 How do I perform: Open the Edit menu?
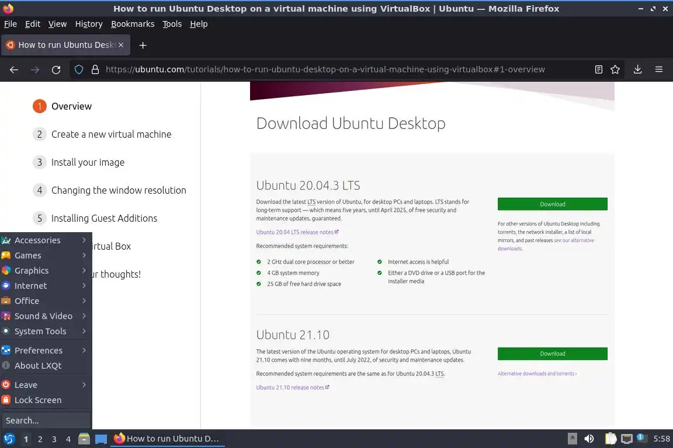tap(33, 24)
